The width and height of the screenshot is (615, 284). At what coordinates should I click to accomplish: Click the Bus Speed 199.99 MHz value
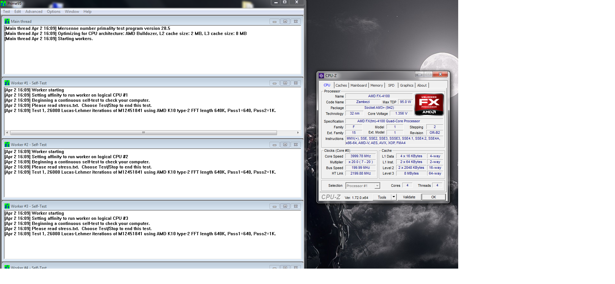coord(361,168)
